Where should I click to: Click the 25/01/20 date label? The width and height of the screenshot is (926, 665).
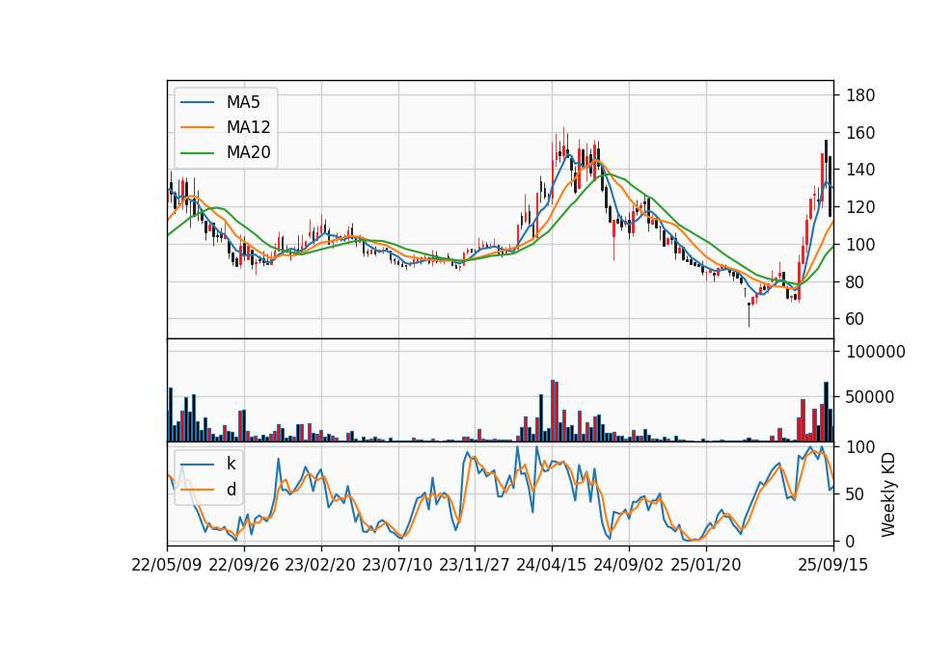tap(706, 565)
